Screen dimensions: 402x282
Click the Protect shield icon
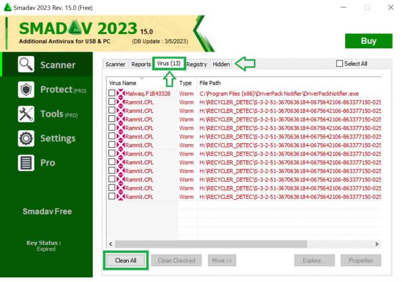click(26, 89)
